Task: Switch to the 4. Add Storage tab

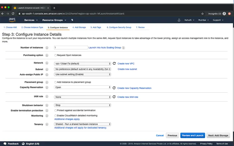Action: pos(79,27)
